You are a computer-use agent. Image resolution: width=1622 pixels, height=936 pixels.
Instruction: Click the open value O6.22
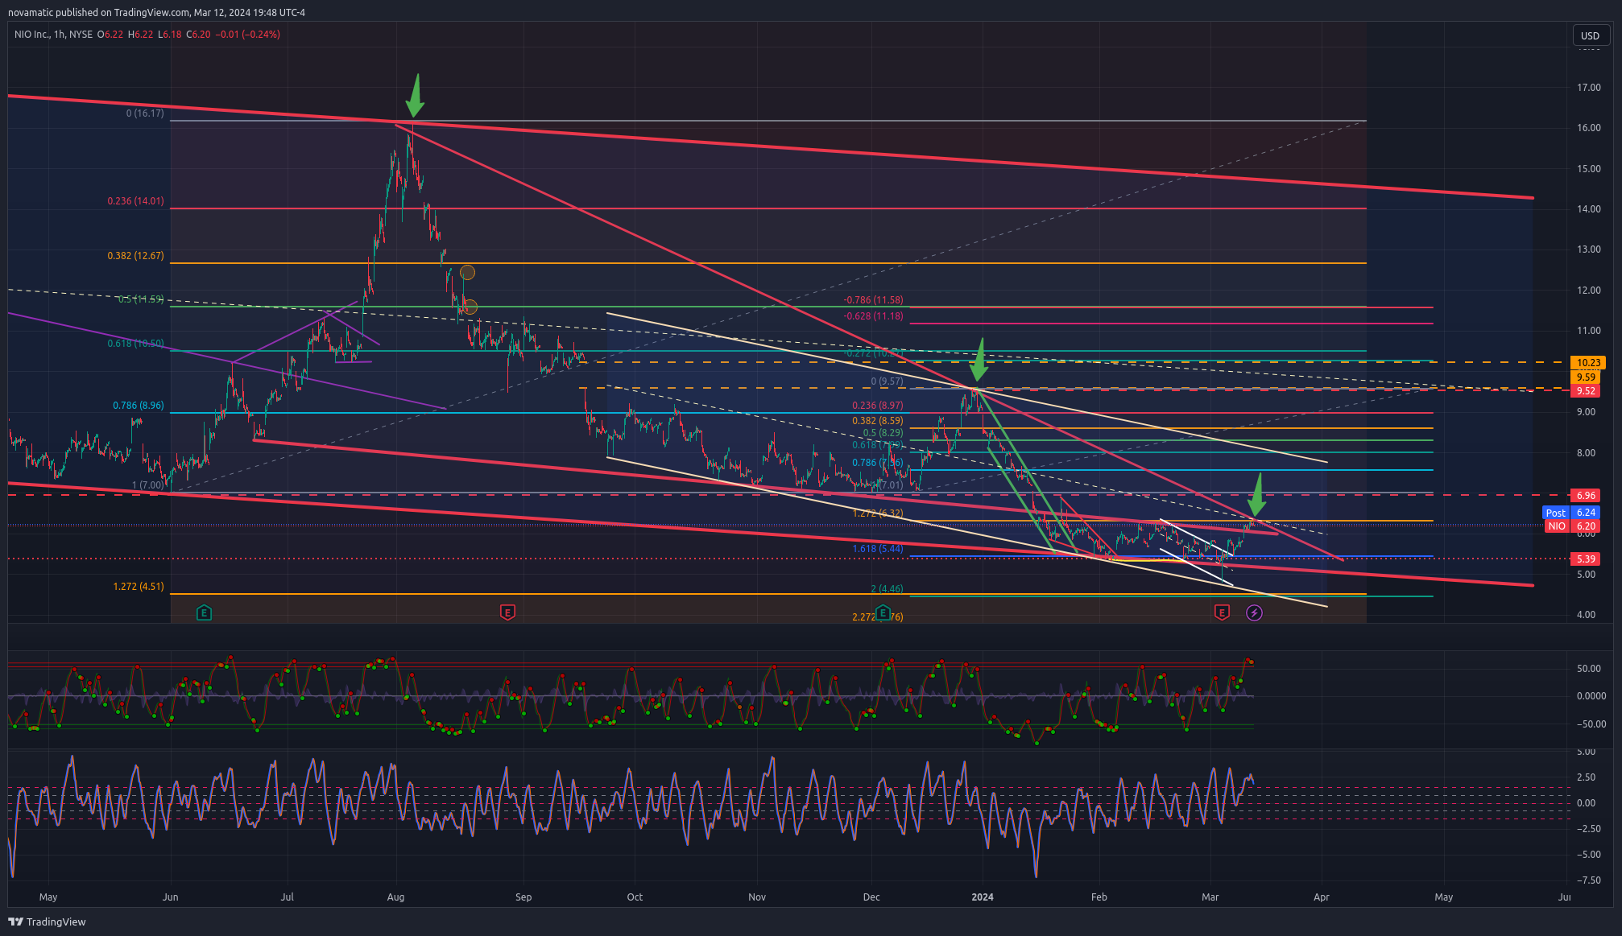(110, 35)
